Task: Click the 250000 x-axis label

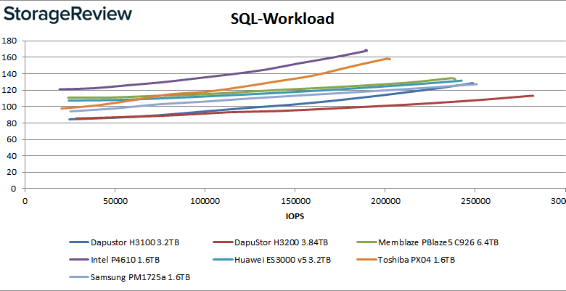Action: (x=475, y=201)
